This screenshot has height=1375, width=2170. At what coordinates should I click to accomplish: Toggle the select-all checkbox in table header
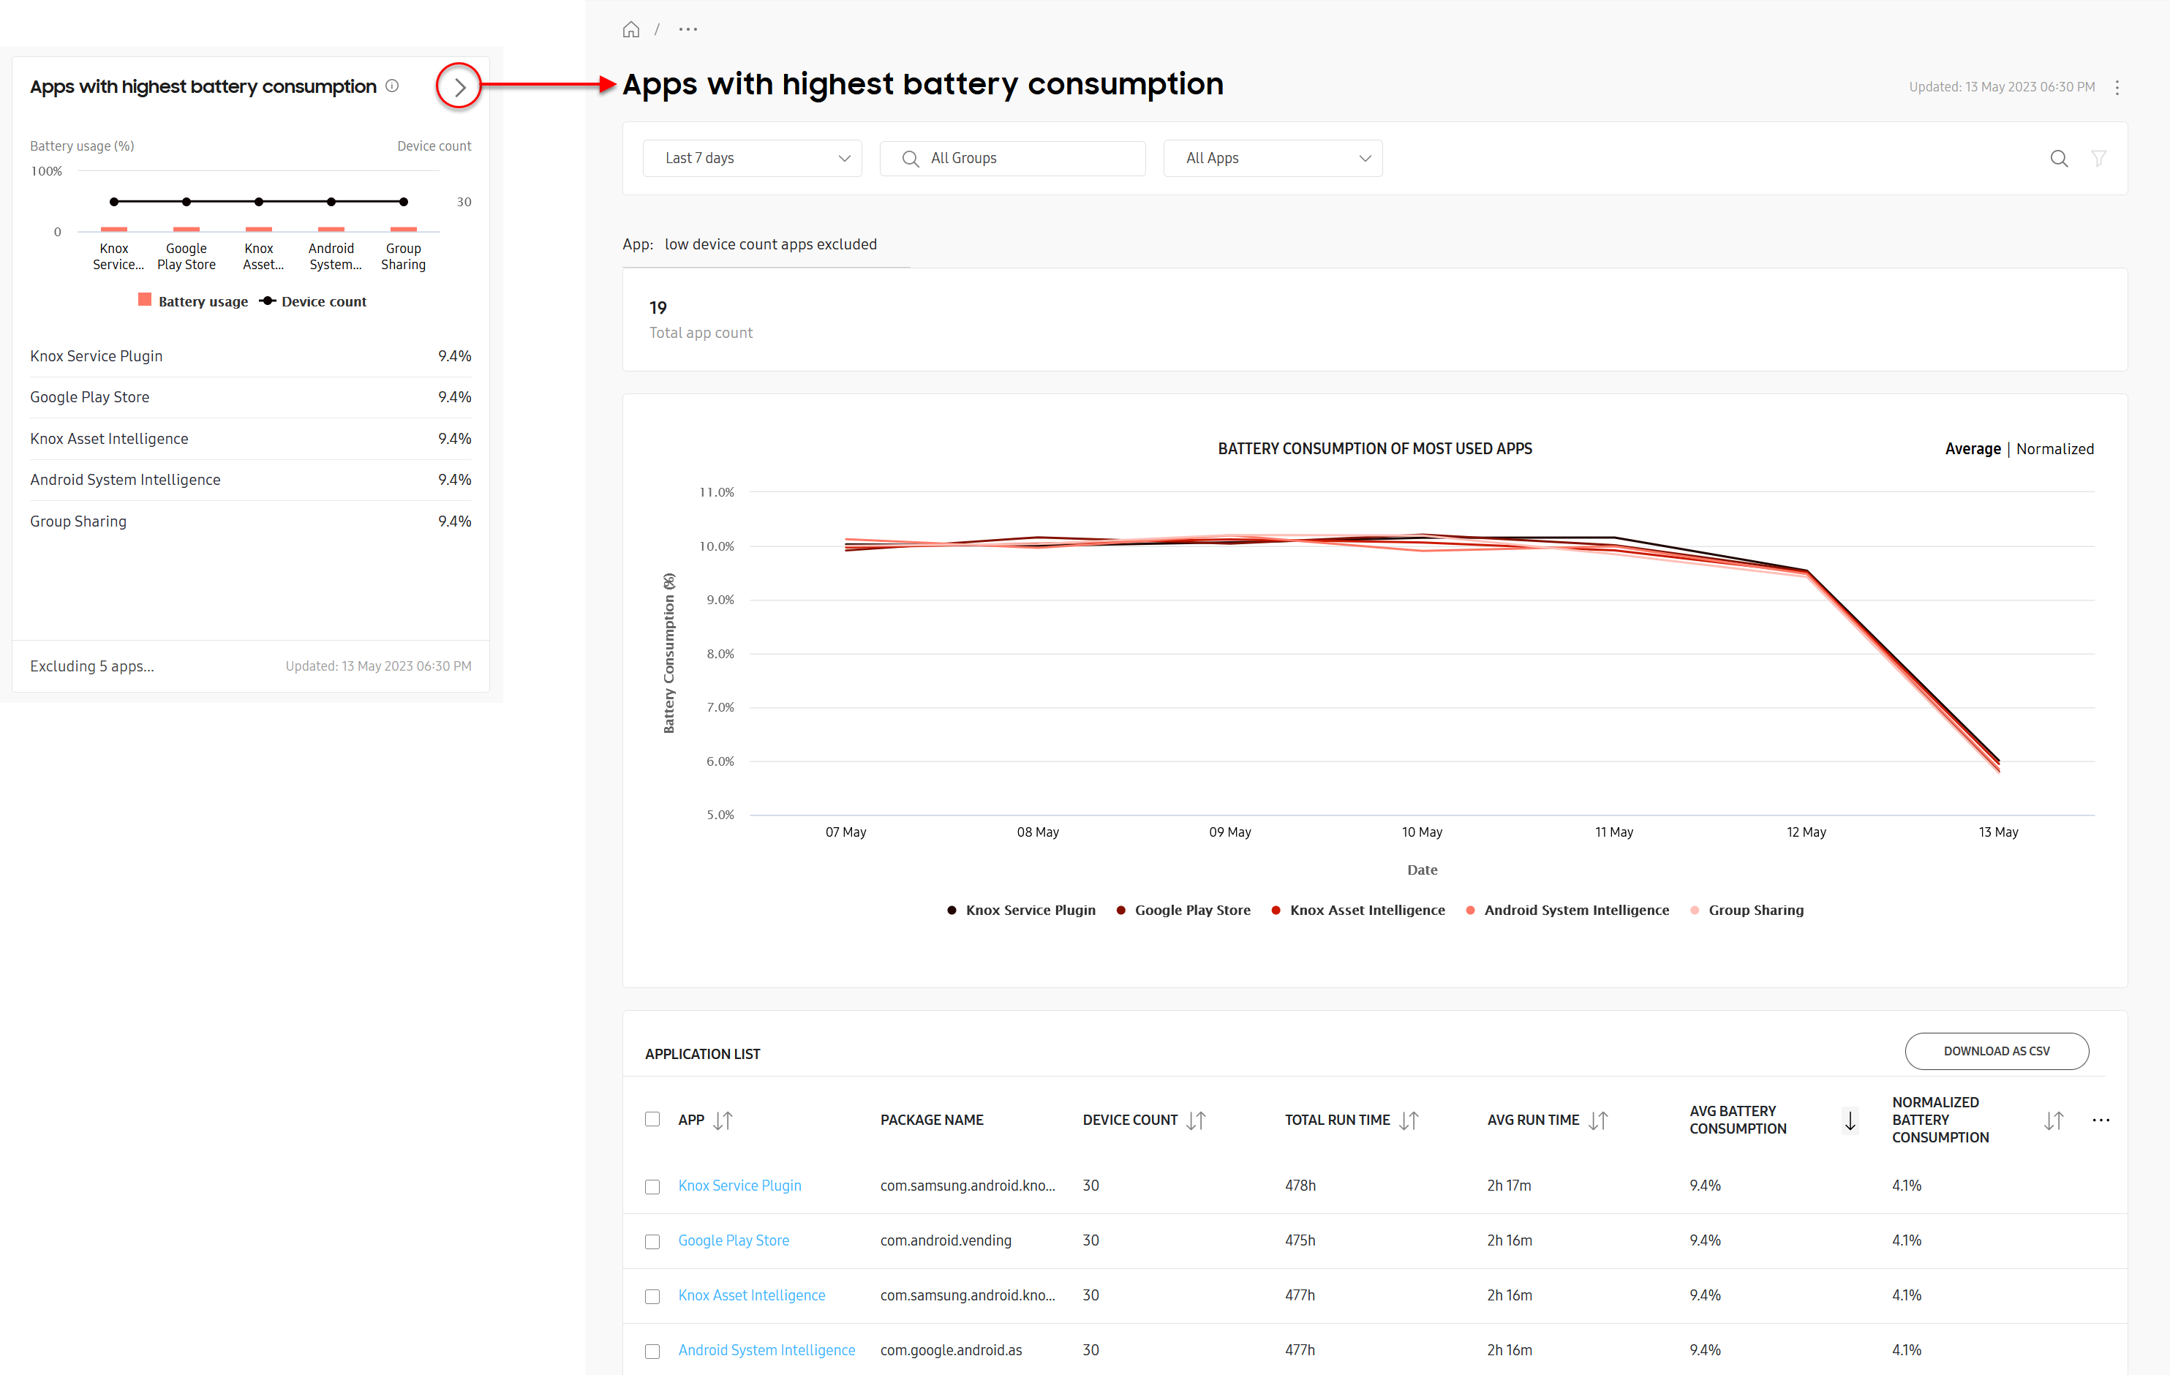(x=652, y=1119)
